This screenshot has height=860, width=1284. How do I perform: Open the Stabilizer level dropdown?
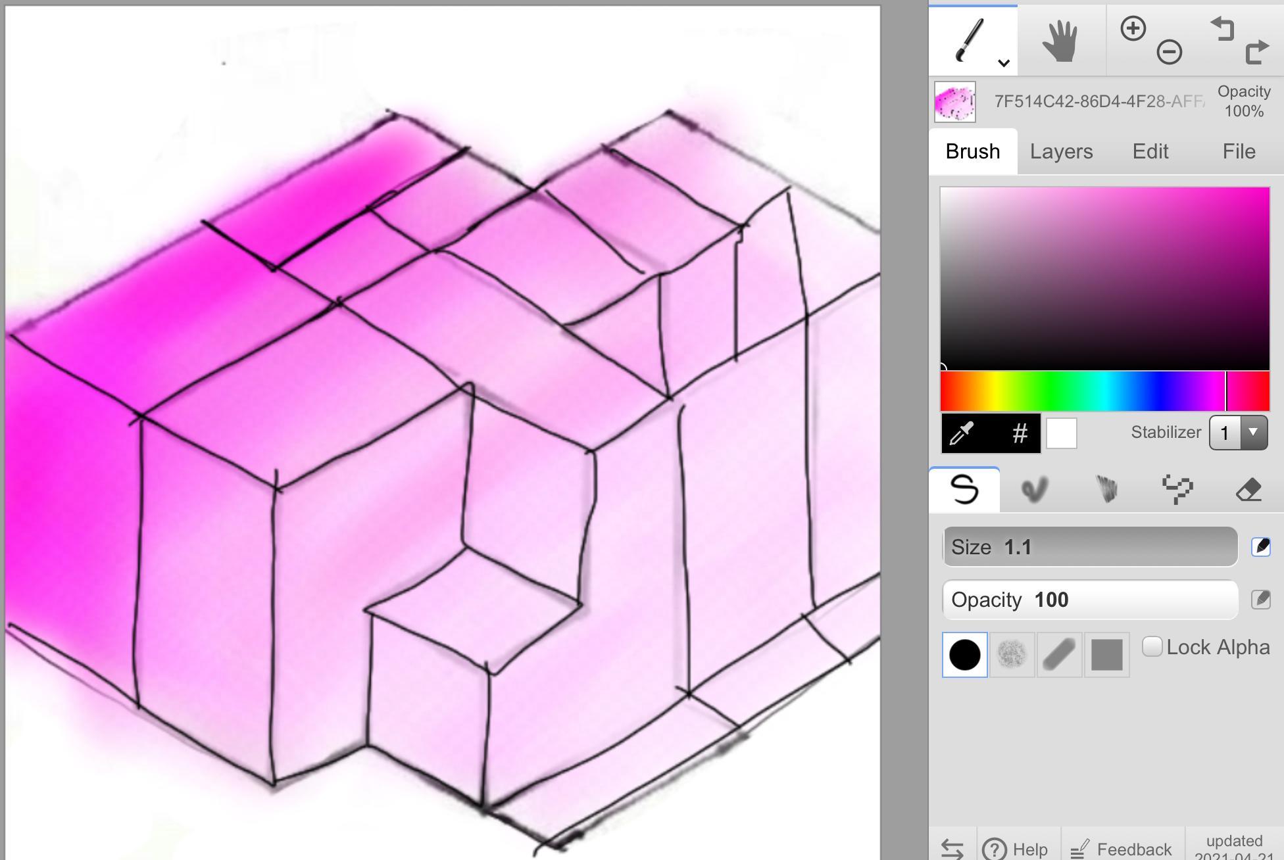[1238, 433]
